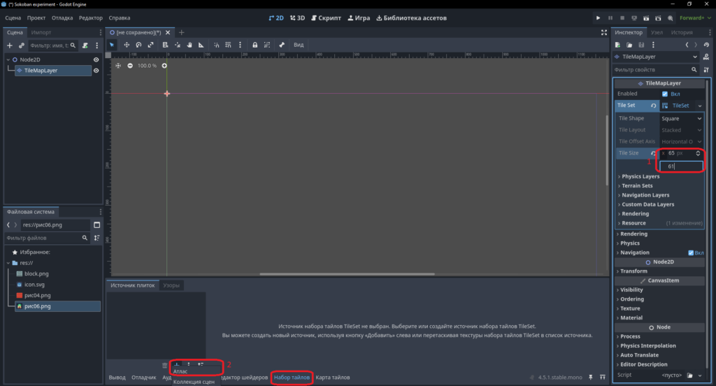The width and height of the screenshot is (716, 386).
Task: Open the Вид viewport menu button
Action: pos(299,45)
